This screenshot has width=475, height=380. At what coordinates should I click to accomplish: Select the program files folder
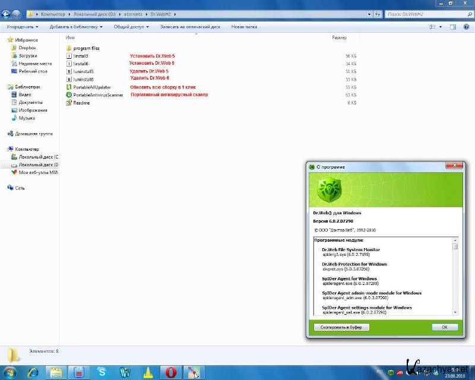point(86,48)
